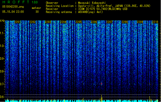The width and height of the screenshot is (161, 102).
Task: Click the kHz axis unit label
Action: coord(2,21)
